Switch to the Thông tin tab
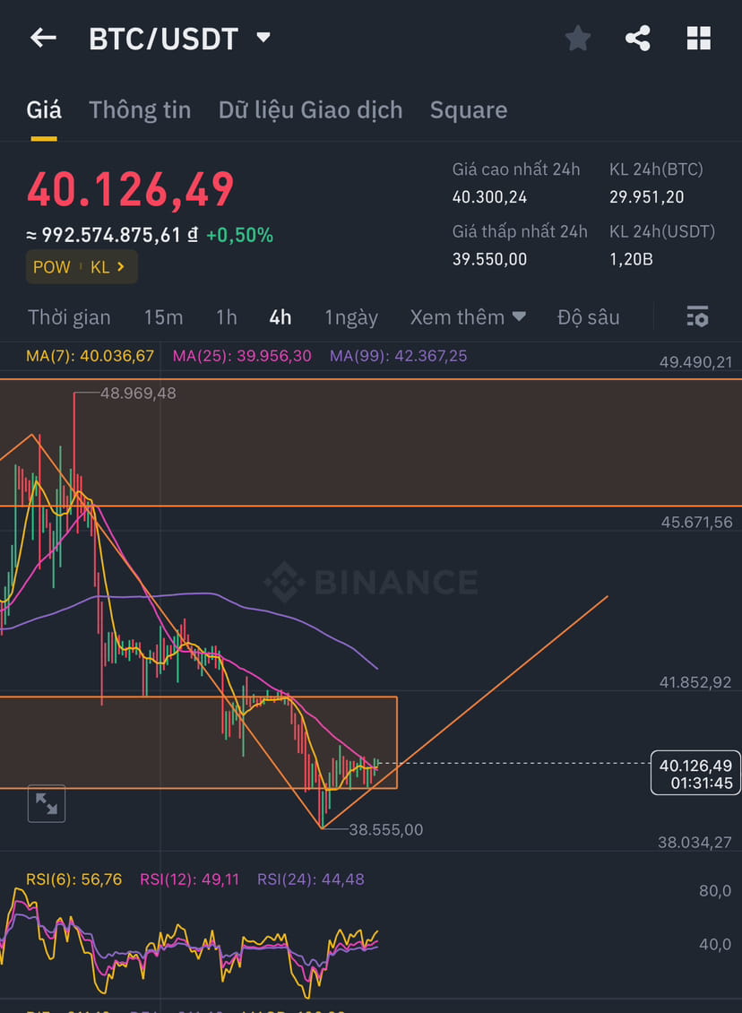742x1013 pixels. coord(140,109)
